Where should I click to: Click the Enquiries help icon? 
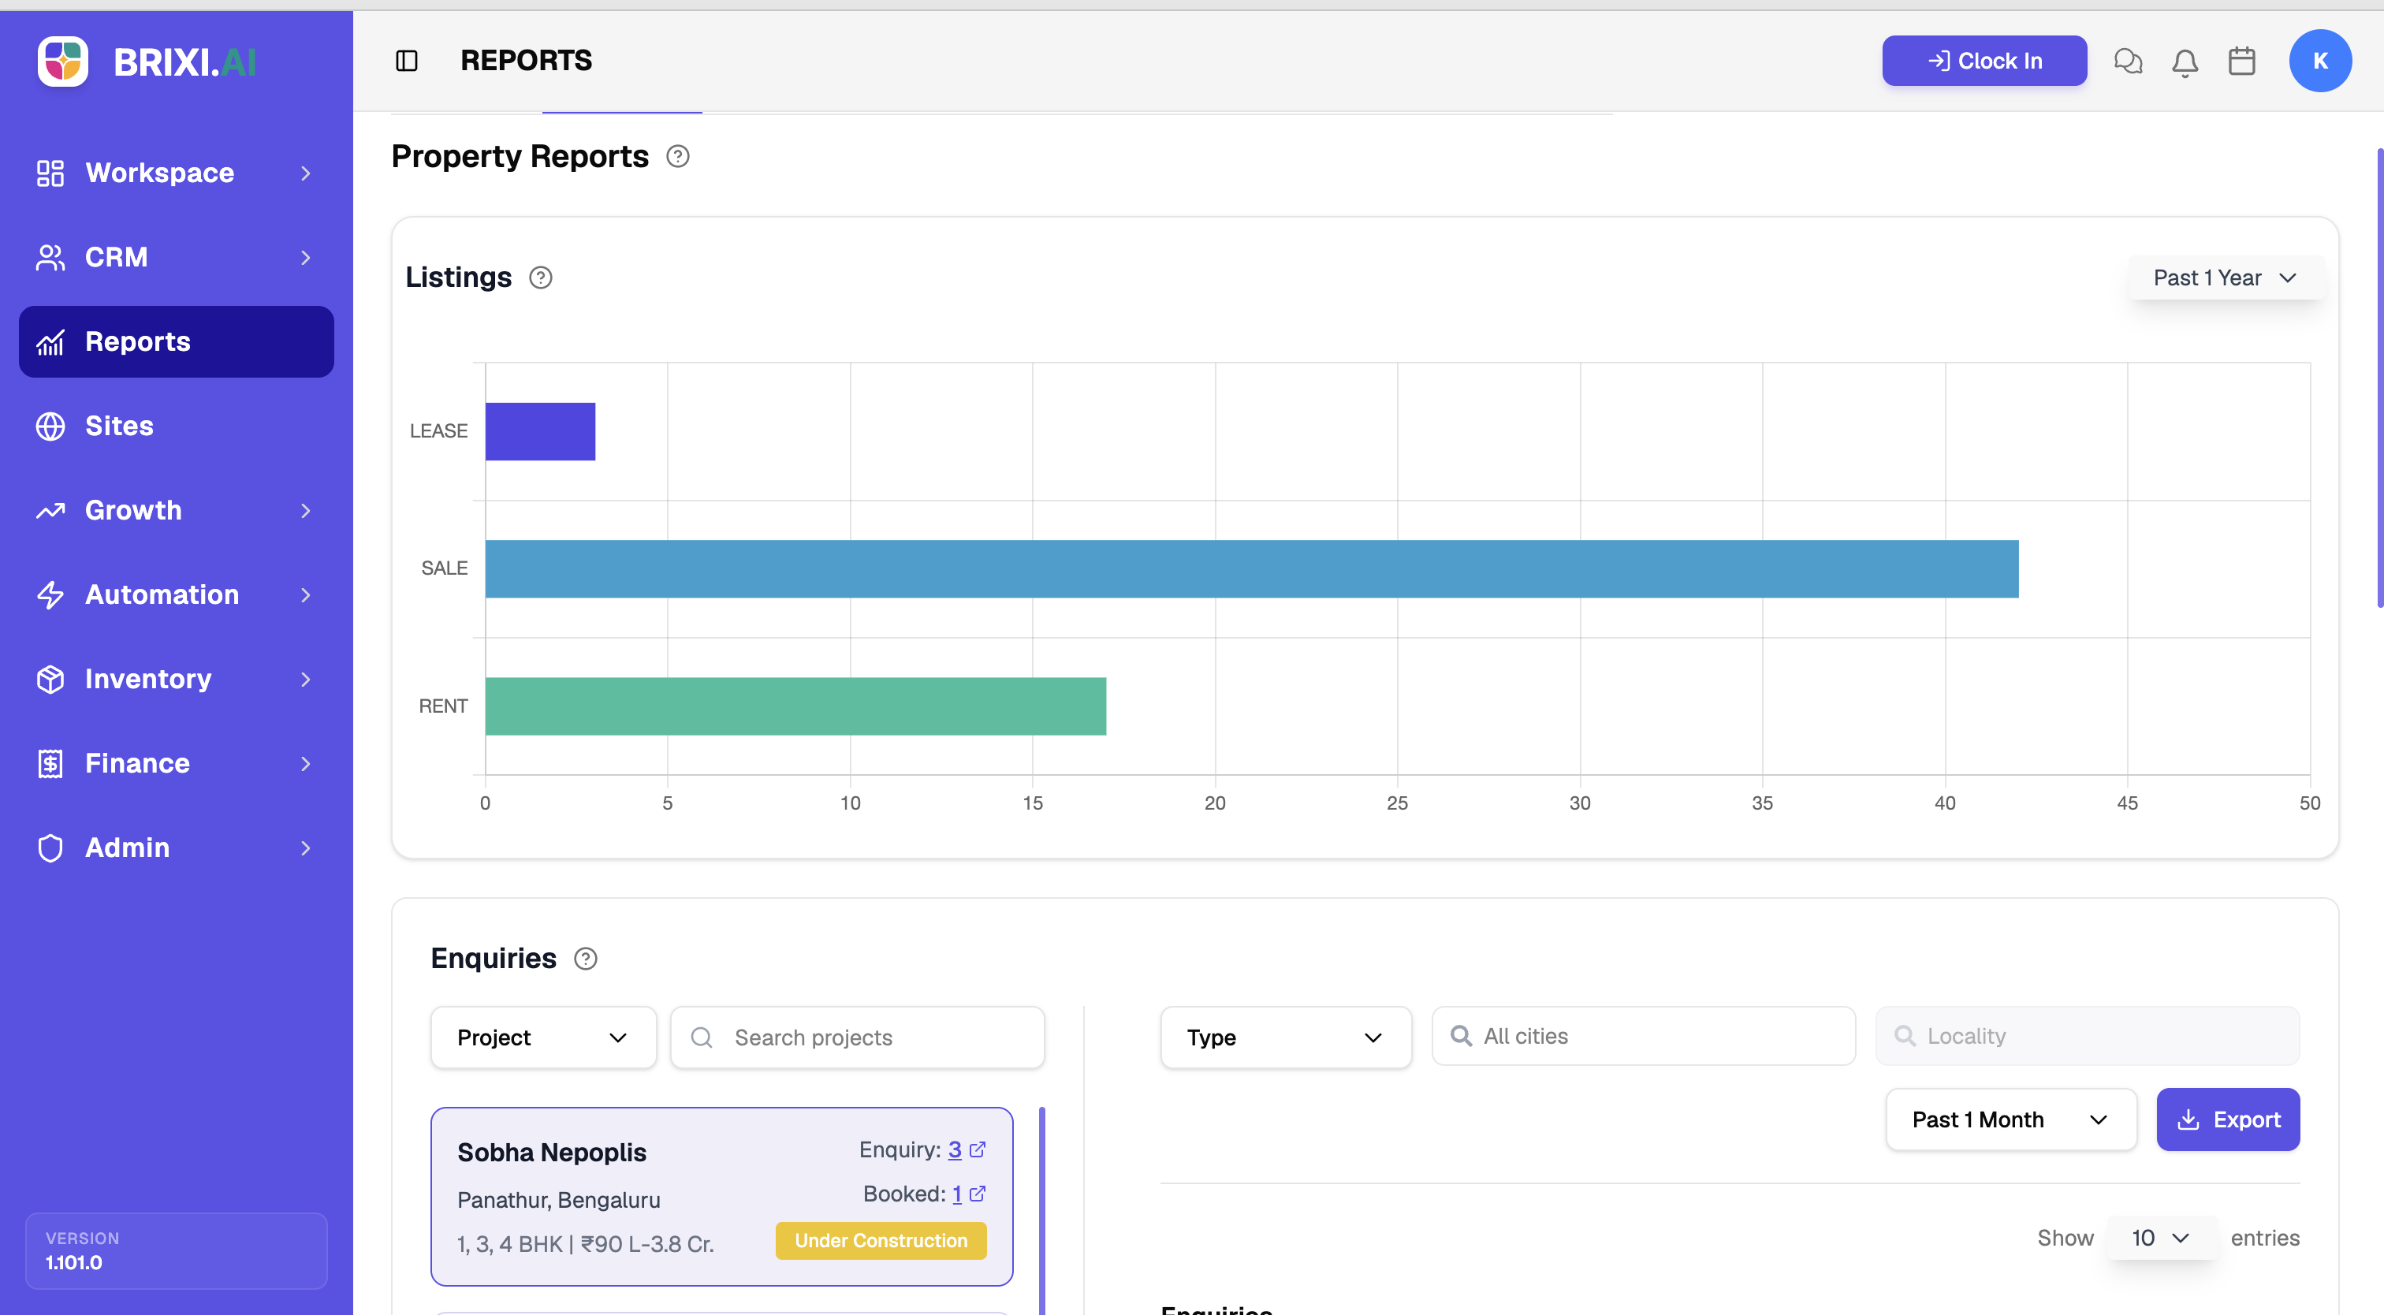585,959
